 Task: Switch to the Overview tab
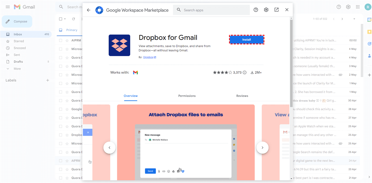(131, 96)
